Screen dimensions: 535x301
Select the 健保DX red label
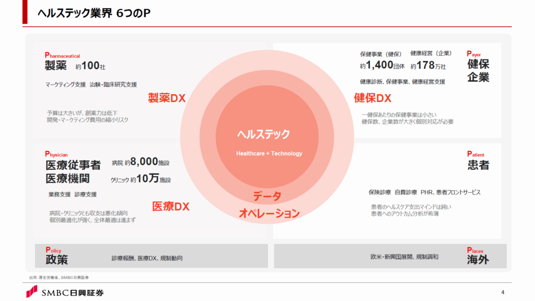373,98
